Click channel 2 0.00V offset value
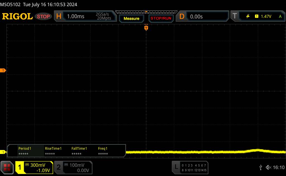Screen dimensions: 286x176 pyautogui.click(x=83, y=170)
